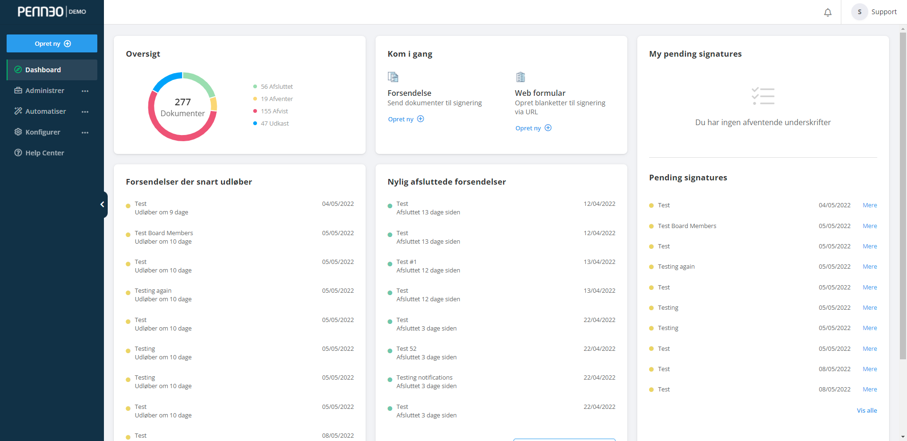This screenshot has width=907, height=441.
Task: Select the 155 Afvist legend entry
Action: [271, 111]
